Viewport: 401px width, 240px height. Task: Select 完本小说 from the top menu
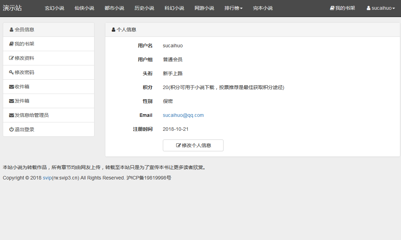click(263, 8)
